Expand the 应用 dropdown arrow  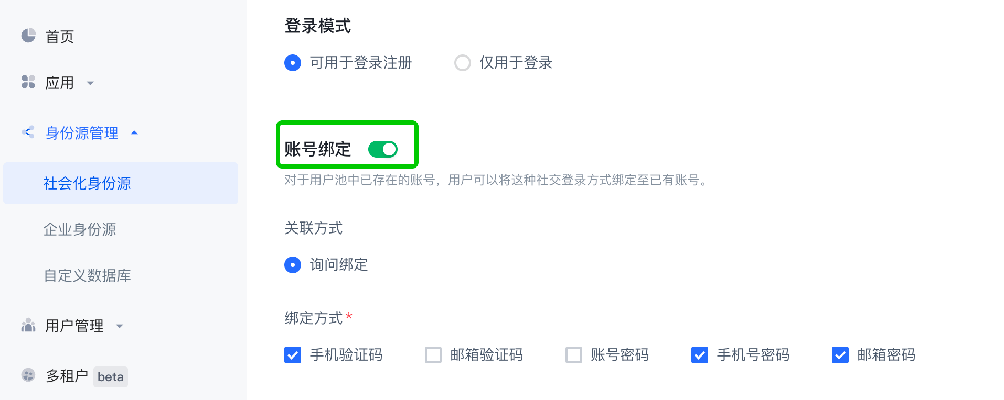tap(90, 83)
